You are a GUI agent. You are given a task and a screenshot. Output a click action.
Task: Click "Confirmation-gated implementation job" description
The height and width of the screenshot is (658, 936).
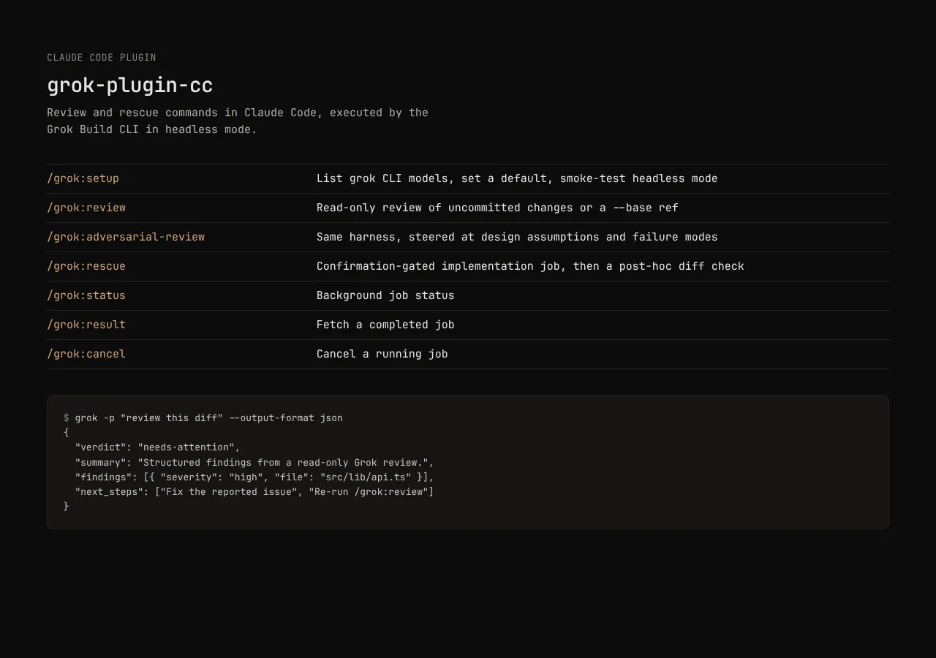tap(438, 266)
